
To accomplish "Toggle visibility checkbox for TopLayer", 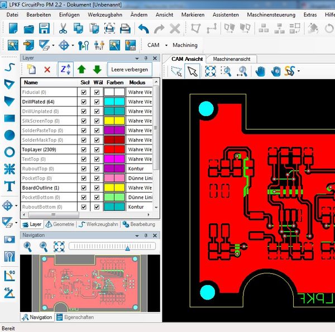I will point(84,150).
